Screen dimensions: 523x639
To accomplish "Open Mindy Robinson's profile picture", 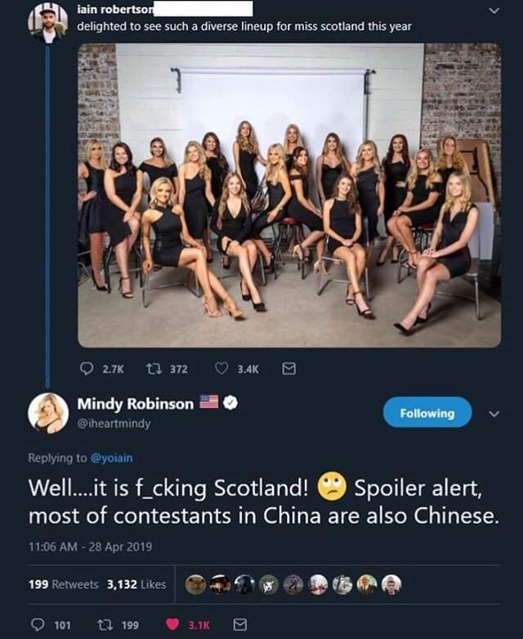I will tap(48, 413).
